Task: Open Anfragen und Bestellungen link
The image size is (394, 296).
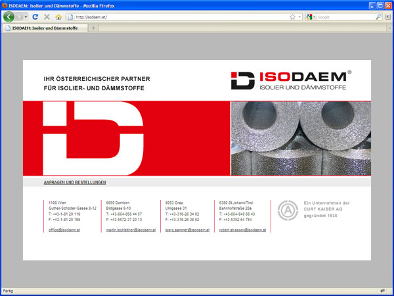Action: pyautogui.click(x=75, y=182)
